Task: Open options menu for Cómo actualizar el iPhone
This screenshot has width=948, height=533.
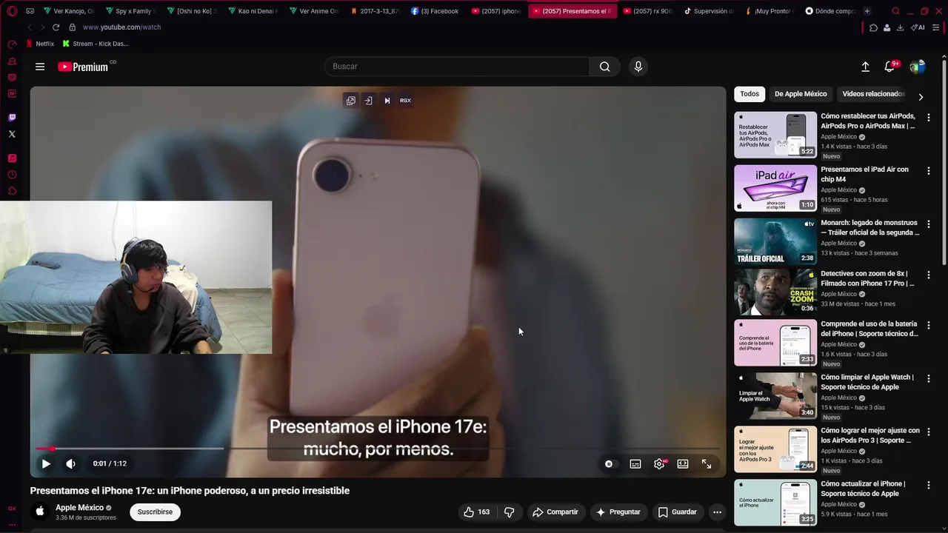Action: (x=929, y=485)
